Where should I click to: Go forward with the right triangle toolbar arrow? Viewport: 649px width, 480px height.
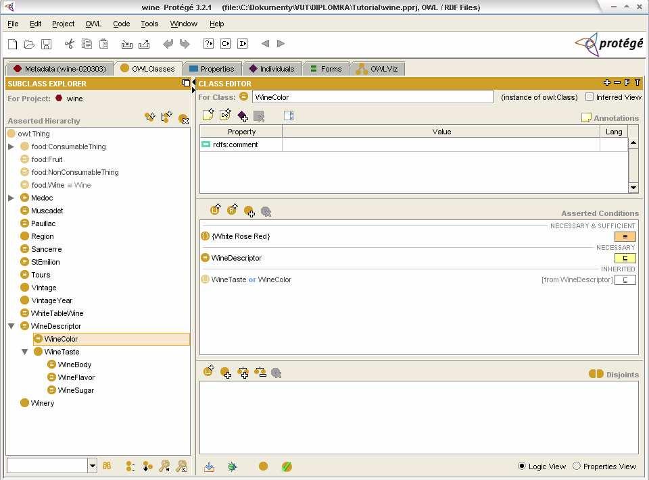point(281,43)
